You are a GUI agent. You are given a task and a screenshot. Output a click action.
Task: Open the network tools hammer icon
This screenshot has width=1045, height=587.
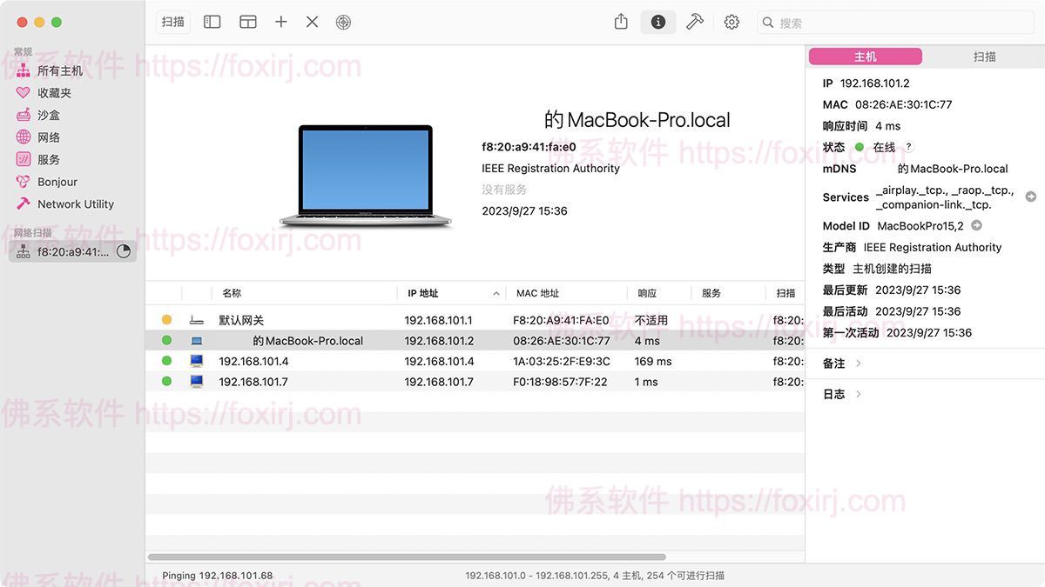(694, 22)
